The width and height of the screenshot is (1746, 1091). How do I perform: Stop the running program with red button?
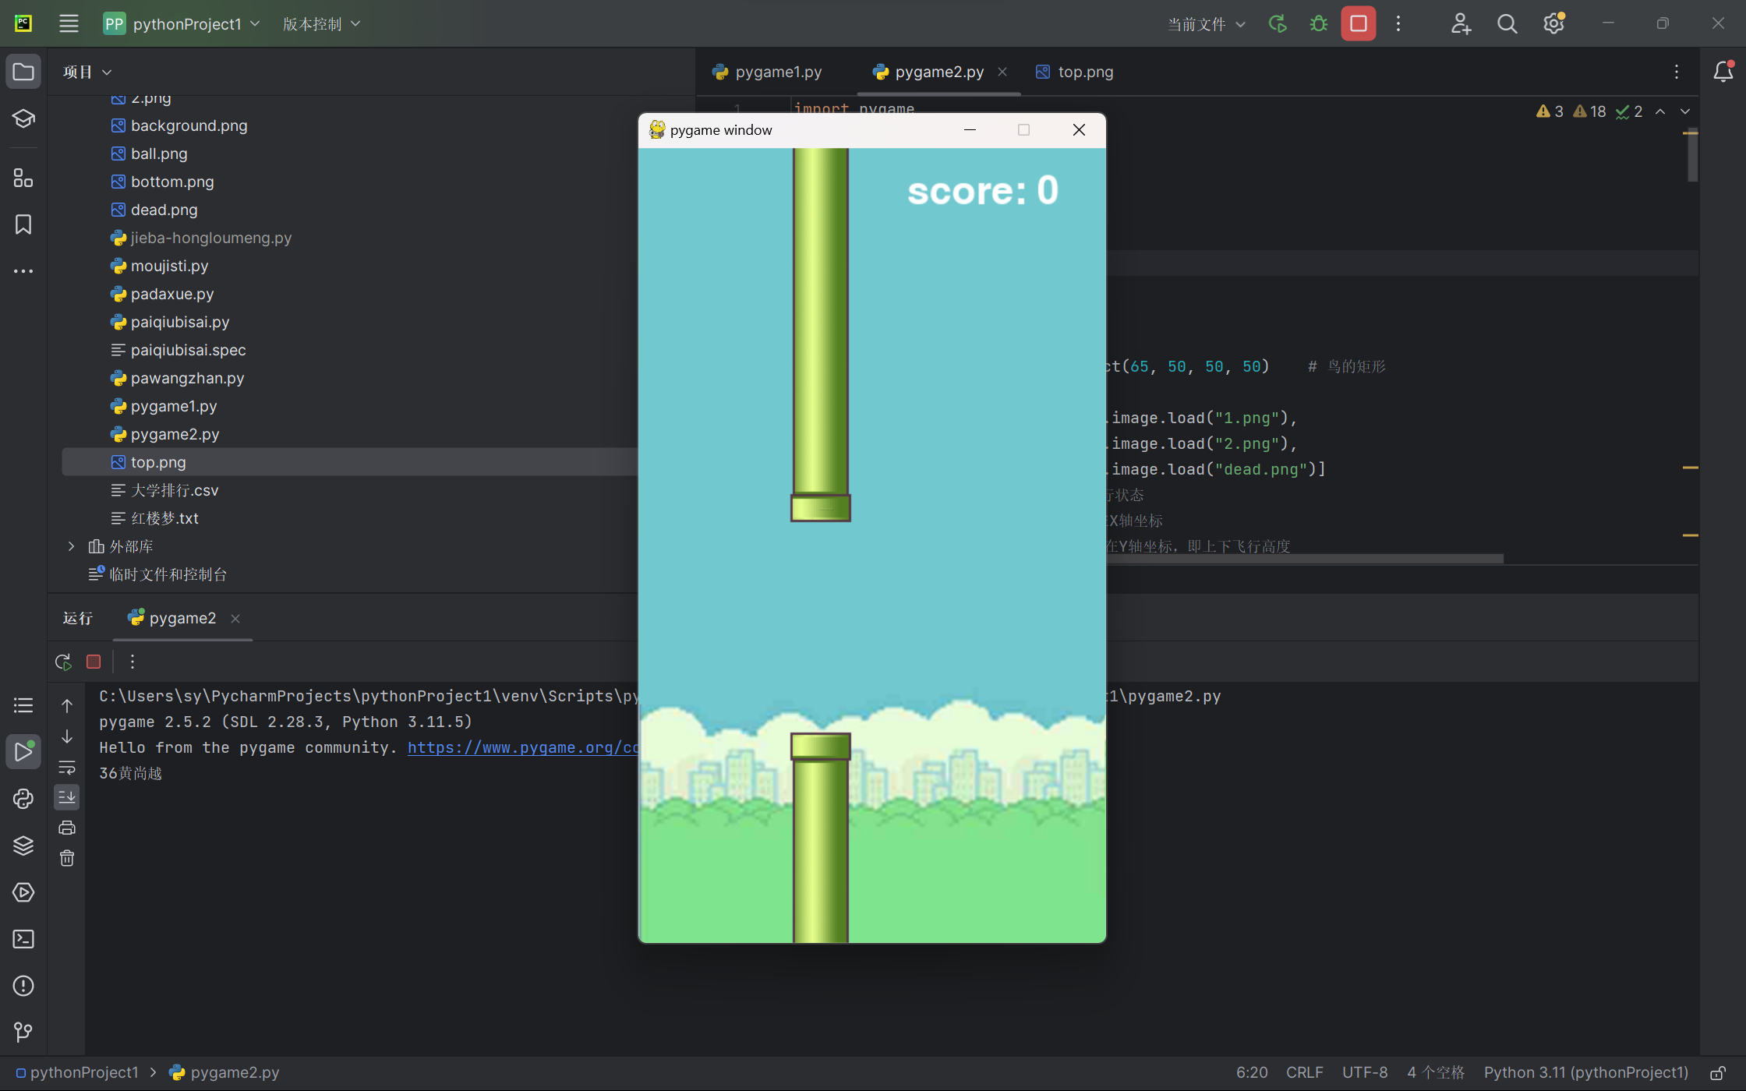point(1358,24)
